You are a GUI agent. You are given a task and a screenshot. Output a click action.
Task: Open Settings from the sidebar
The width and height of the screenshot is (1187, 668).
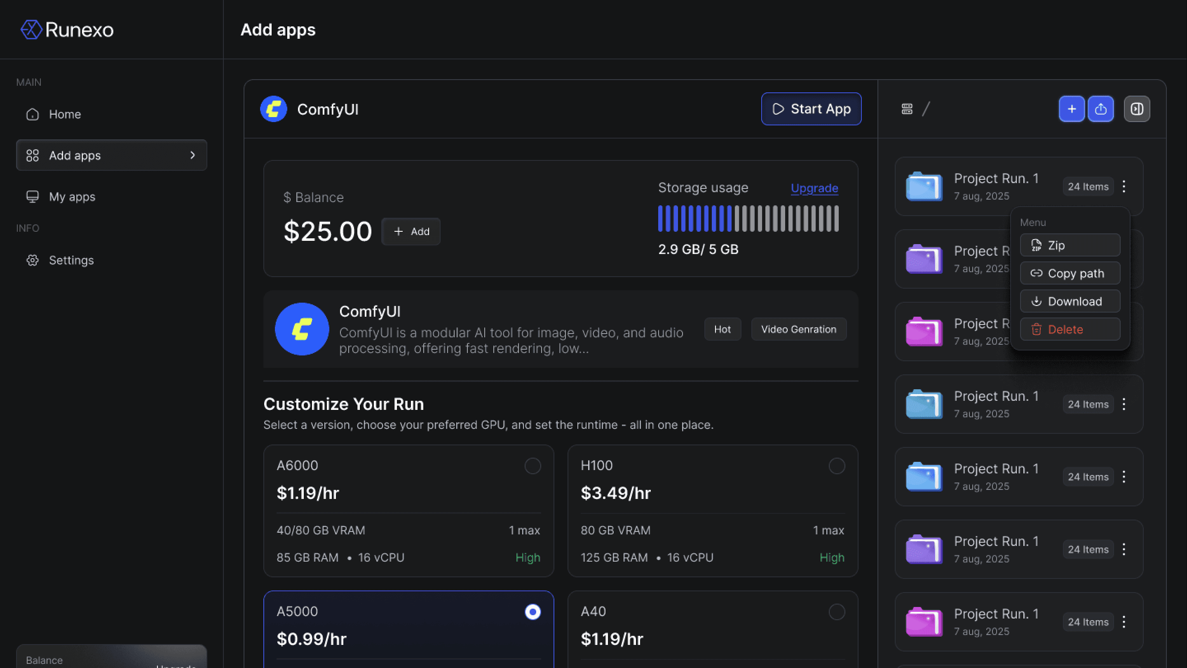[x=71, y=260]
